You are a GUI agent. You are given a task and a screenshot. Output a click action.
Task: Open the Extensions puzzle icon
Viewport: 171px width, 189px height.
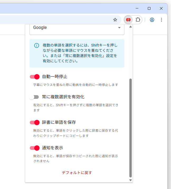tap(138, 20)
